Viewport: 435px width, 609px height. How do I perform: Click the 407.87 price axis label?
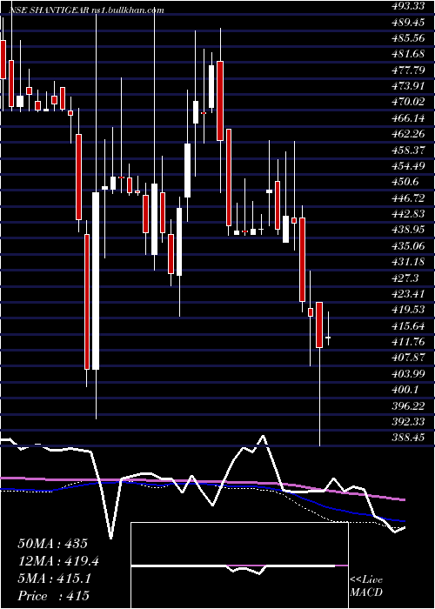(x=407, y=358)
